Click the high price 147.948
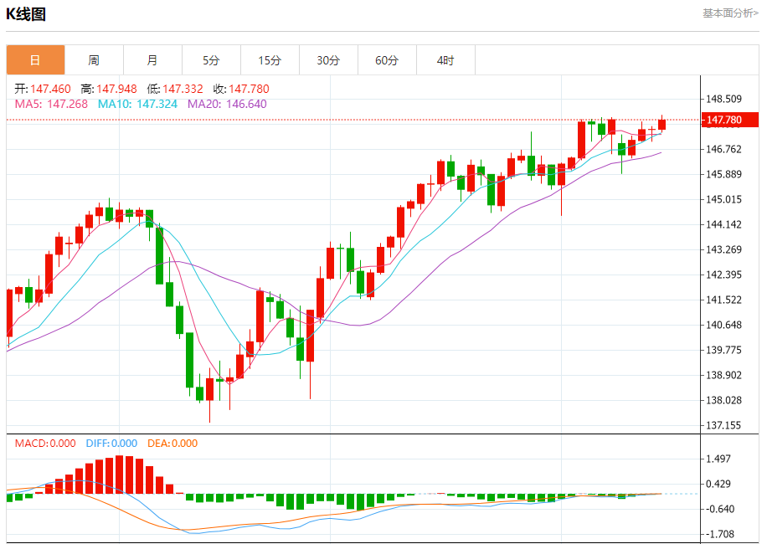Viewport: 767px width, 544px height. click(116, 89)
